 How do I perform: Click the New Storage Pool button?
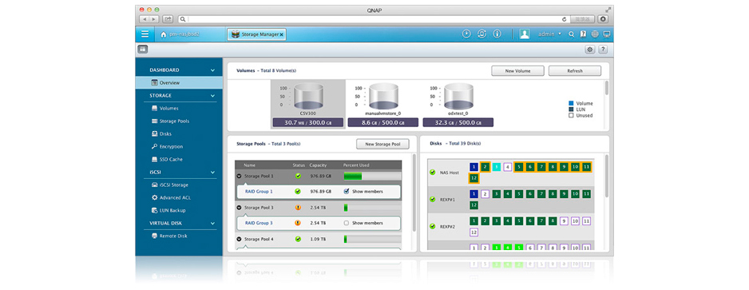pyautogui.click(x=382, y=144)
